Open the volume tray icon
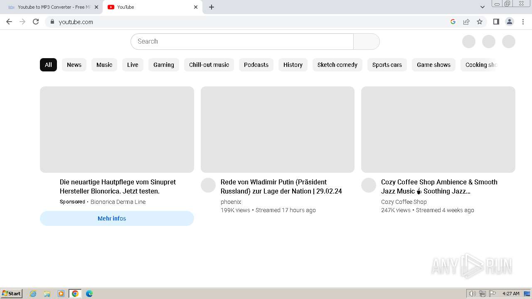Viewport: 532px width, 299px height. 473,294
